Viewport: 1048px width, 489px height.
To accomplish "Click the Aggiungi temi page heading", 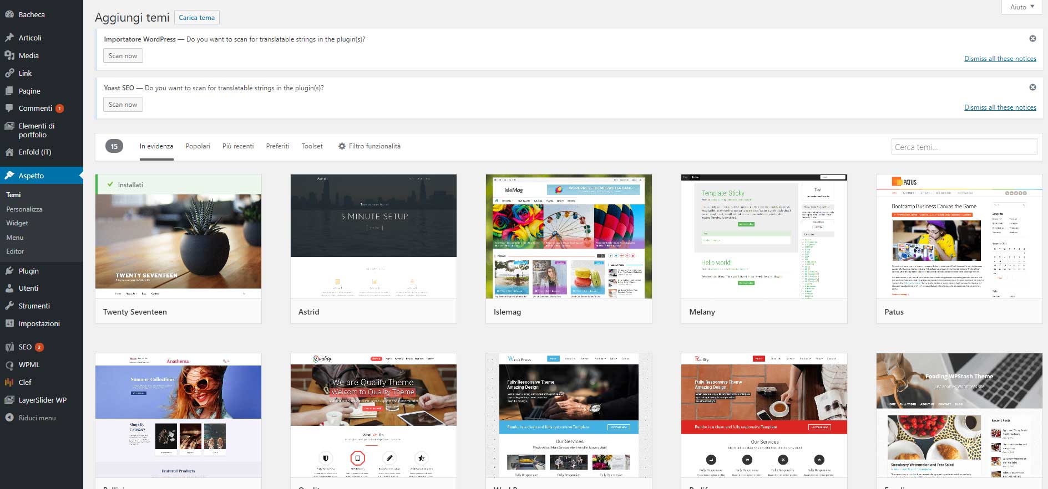I will pos(132,18).
